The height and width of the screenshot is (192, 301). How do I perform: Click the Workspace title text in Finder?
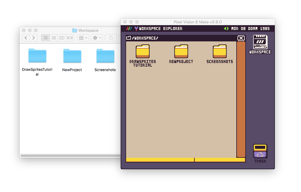pyautogui.click(x=88, y=30)
